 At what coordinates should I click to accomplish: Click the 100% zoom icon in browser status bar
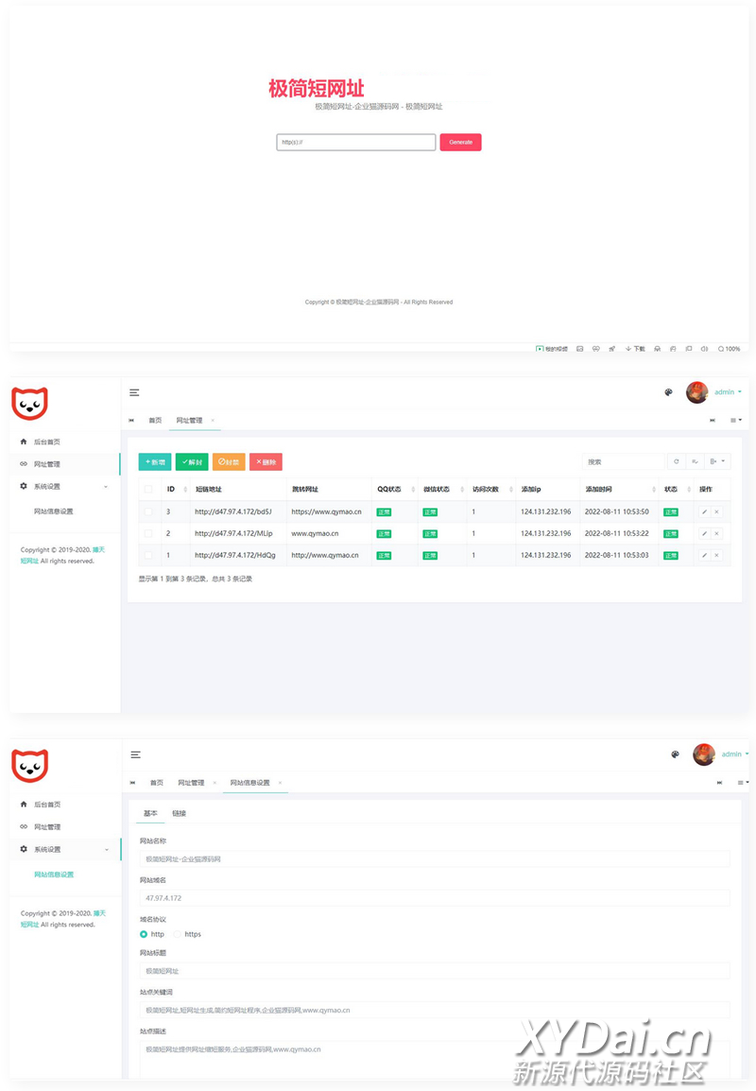click(x=729, y=349)
